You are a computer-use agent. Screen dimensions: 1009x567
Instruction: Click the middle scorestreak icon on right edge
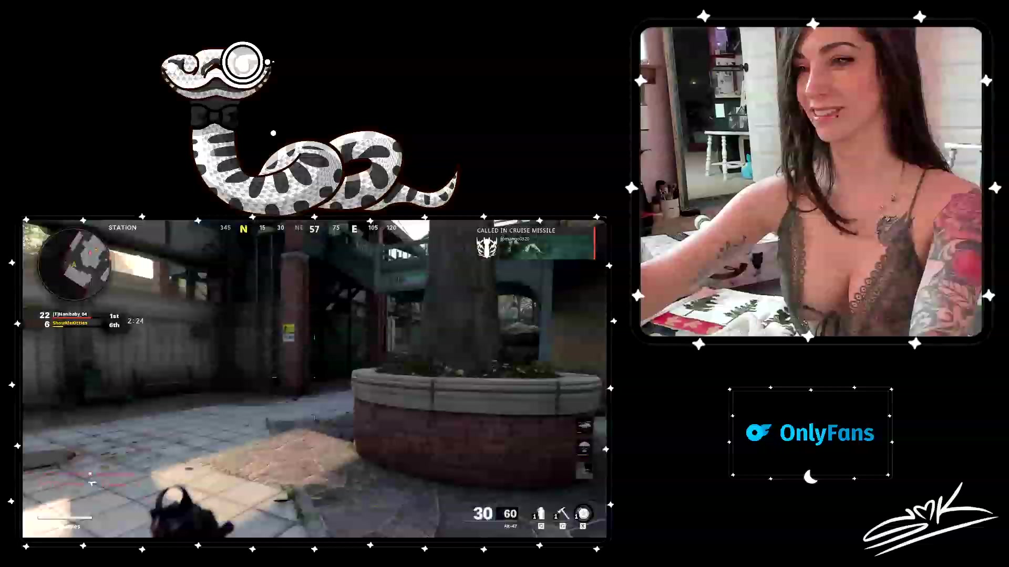pos(584,447)
